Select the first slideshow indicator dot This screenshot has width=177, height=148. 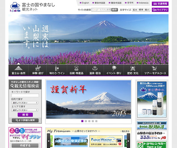click(x=82, y=121)
